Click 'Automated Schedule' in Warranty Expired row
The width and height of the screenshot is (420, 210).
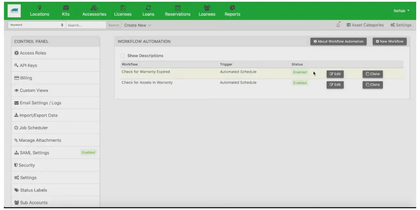[238, 72]
